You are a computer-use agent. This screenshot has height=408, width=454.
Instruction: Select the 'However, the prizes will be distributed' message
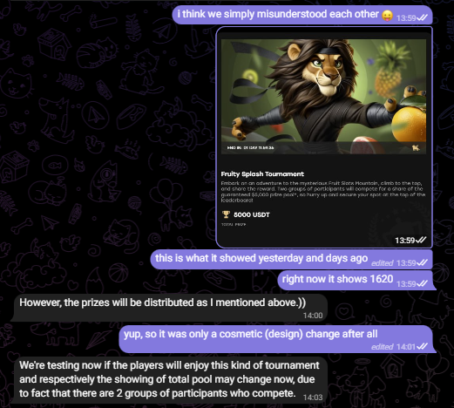(170, 308)
